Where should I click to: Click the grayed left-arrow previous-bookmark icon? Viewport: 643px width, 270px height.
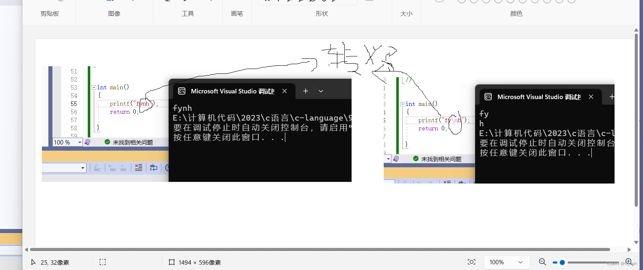click(x=112, y=167)
